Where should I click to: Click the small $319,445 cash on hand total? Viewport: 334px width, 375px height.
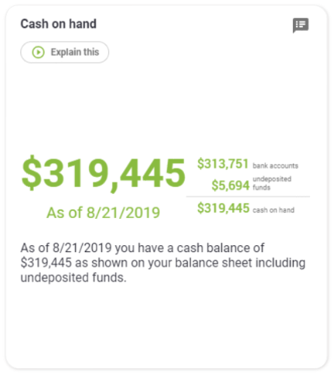223,208
